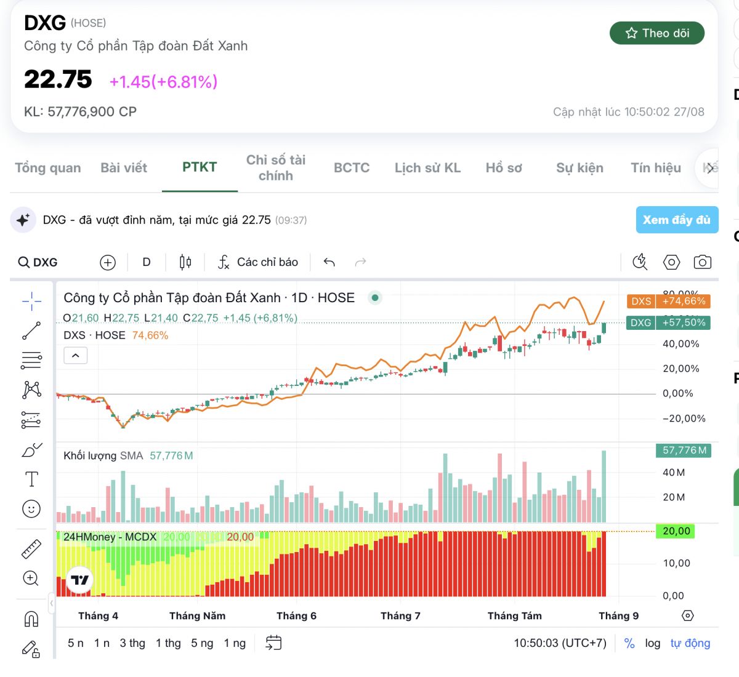Open chart settings hexagon icon

point(671,262)
